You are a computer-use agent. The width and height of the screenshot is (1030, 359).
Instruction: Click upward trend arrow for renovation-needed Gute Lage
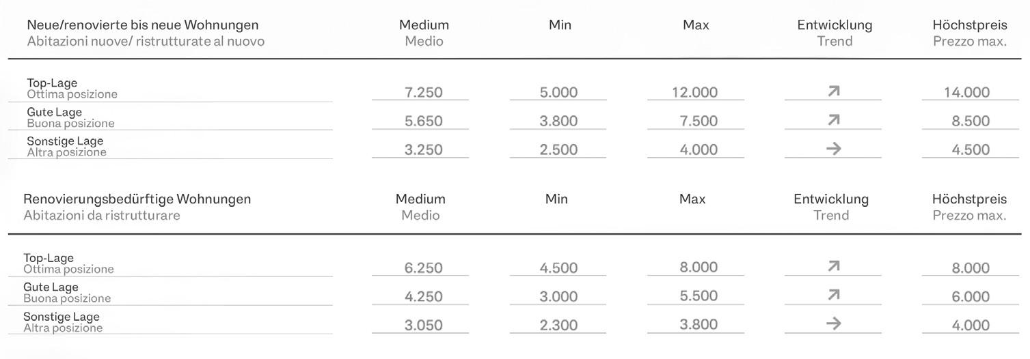tap(833, 296)
